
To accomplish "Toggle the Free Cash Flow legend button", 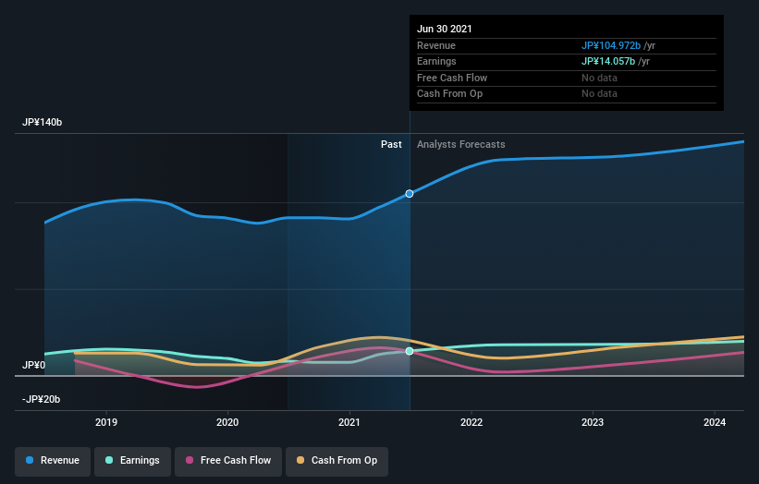I will click(228, 461).
